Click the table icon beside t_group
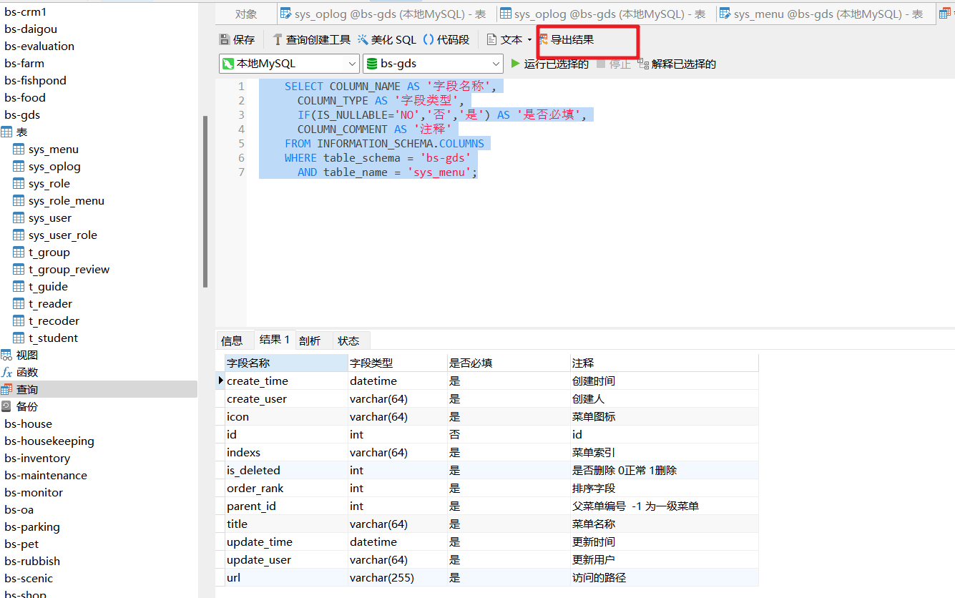 [x=19, y=252]
